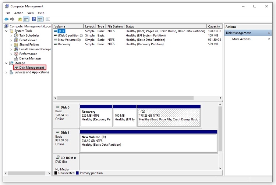Select the New Volume (E:) partition block
Image resolution: width=276 pixels, height=185 pixels.
click(149, 141)
